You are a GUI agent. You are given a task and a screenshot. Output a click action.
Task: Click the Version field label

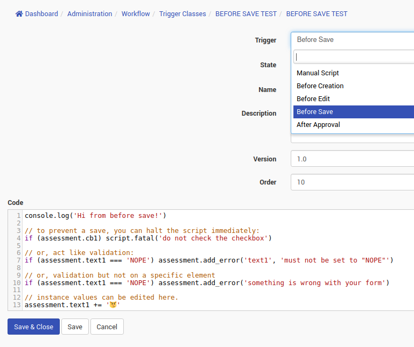[x=264, y=159]
